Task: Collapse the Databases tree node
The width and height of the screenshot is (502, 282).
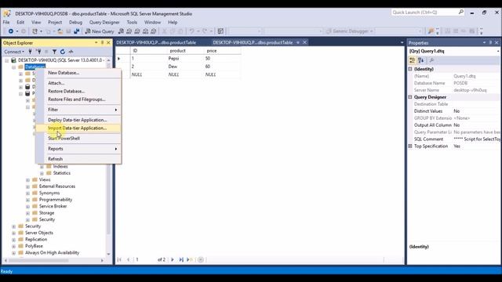Action: pyautogui.click(x=14, y=67)
